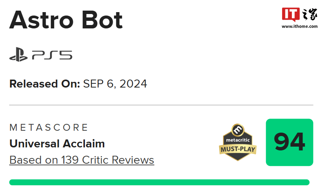Click the PlayStation symbol icon

(18, 55)
